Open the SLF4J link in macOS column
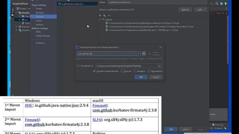Image resolution: width=239 pixels, height=134 pixels. (x=97, y=119)
